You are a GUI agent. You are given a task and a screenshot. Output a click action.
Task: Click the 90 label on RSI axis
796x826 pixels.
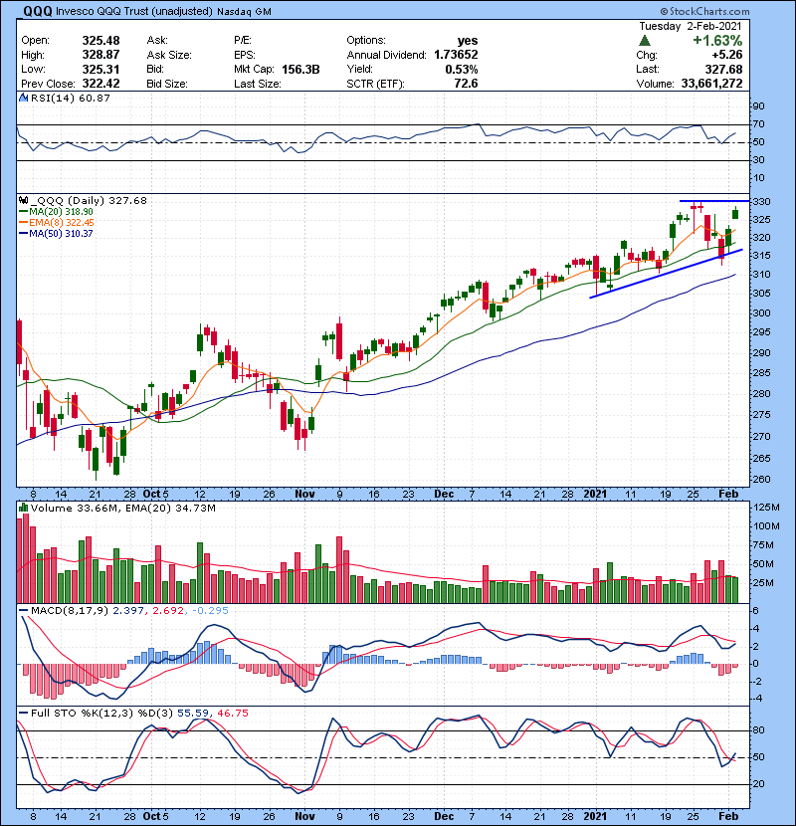758,106
